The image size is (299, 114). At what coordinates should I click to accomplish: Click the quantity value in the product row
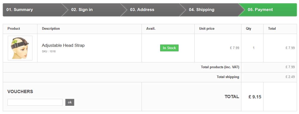coord(253,48)
